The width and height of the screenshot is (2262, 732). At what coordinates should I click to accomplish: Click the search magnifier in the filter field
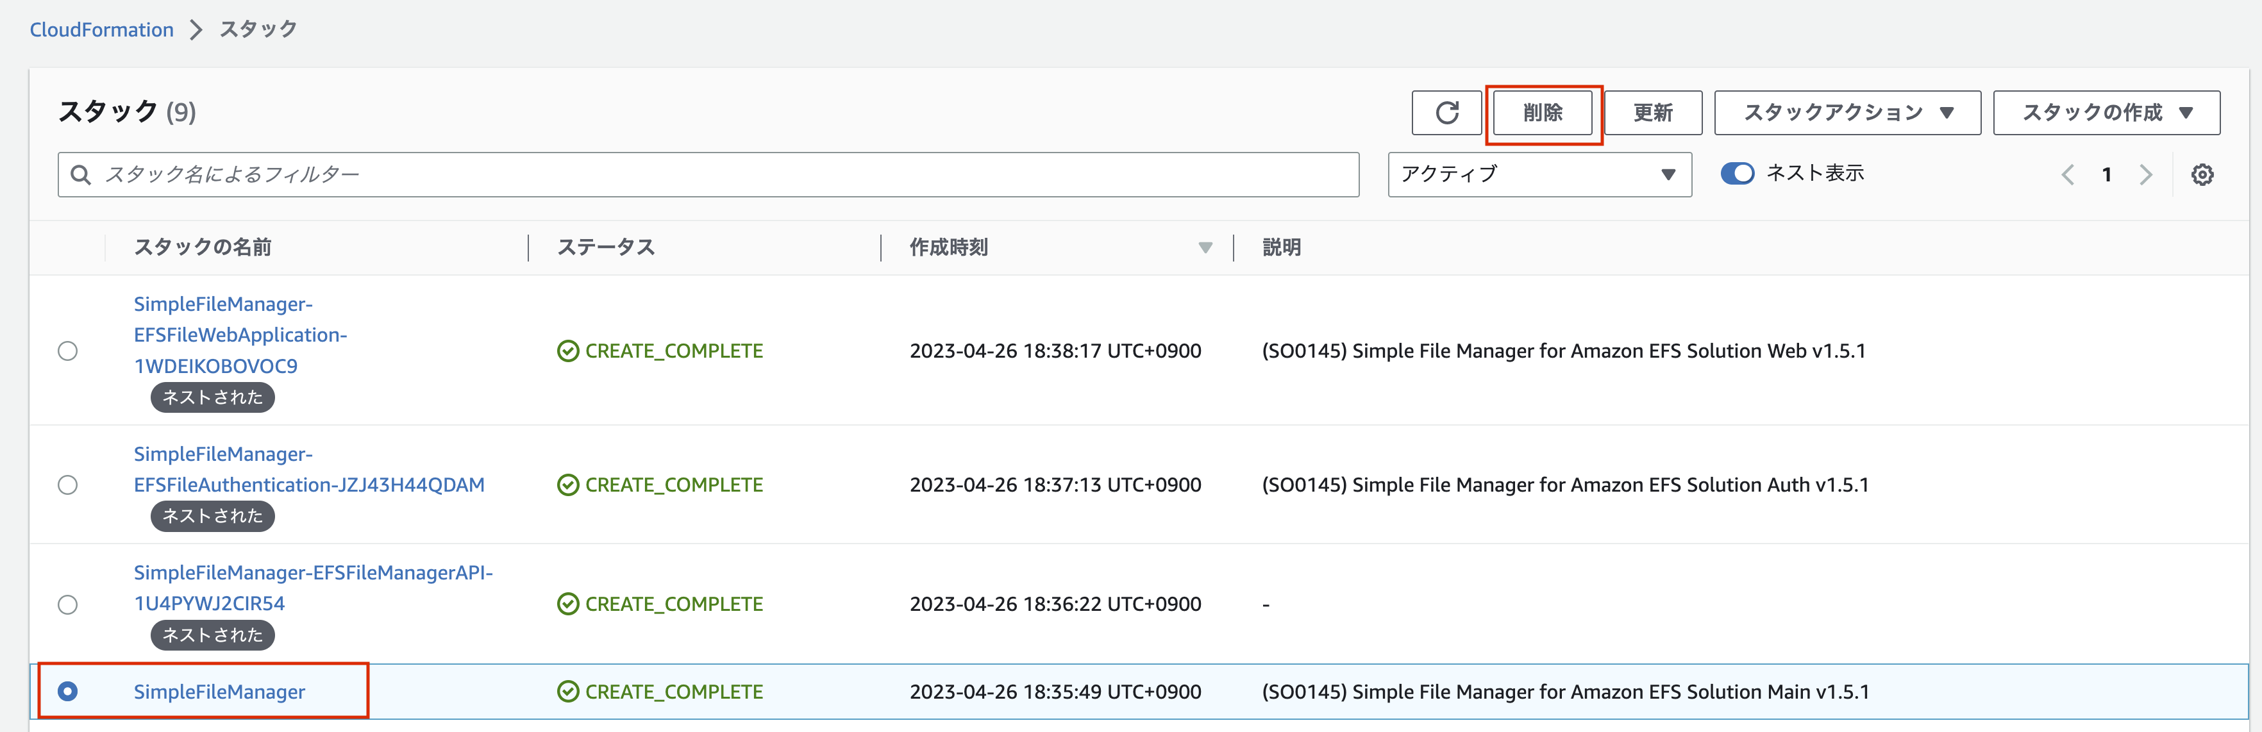81,174
